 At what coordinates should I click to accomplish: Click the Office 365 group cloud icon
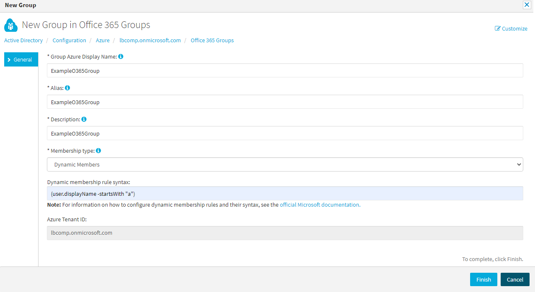pos(11,26)
